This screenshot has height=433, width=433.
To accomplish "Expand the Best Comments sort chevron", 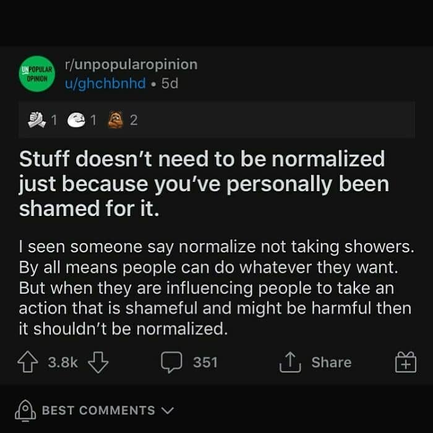I will [168, 410].
